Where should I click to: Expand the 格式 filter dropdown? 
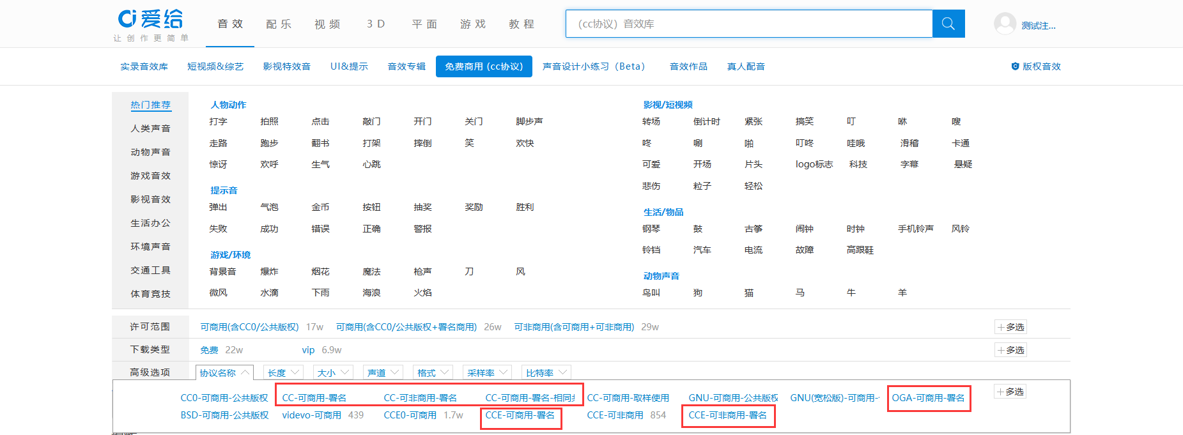pos(433,372)
